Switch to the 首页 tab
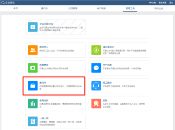Image resolution: width=175 pixels, height=130 pixels. point(16,9)
